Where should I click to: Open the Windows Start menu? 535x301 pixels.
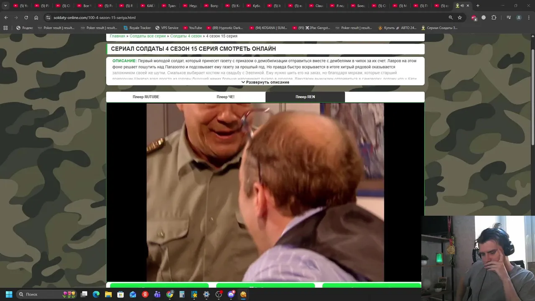click(x=9, y=294)
